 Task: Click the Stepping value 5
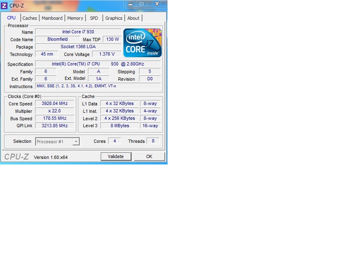tap(150, 71)
